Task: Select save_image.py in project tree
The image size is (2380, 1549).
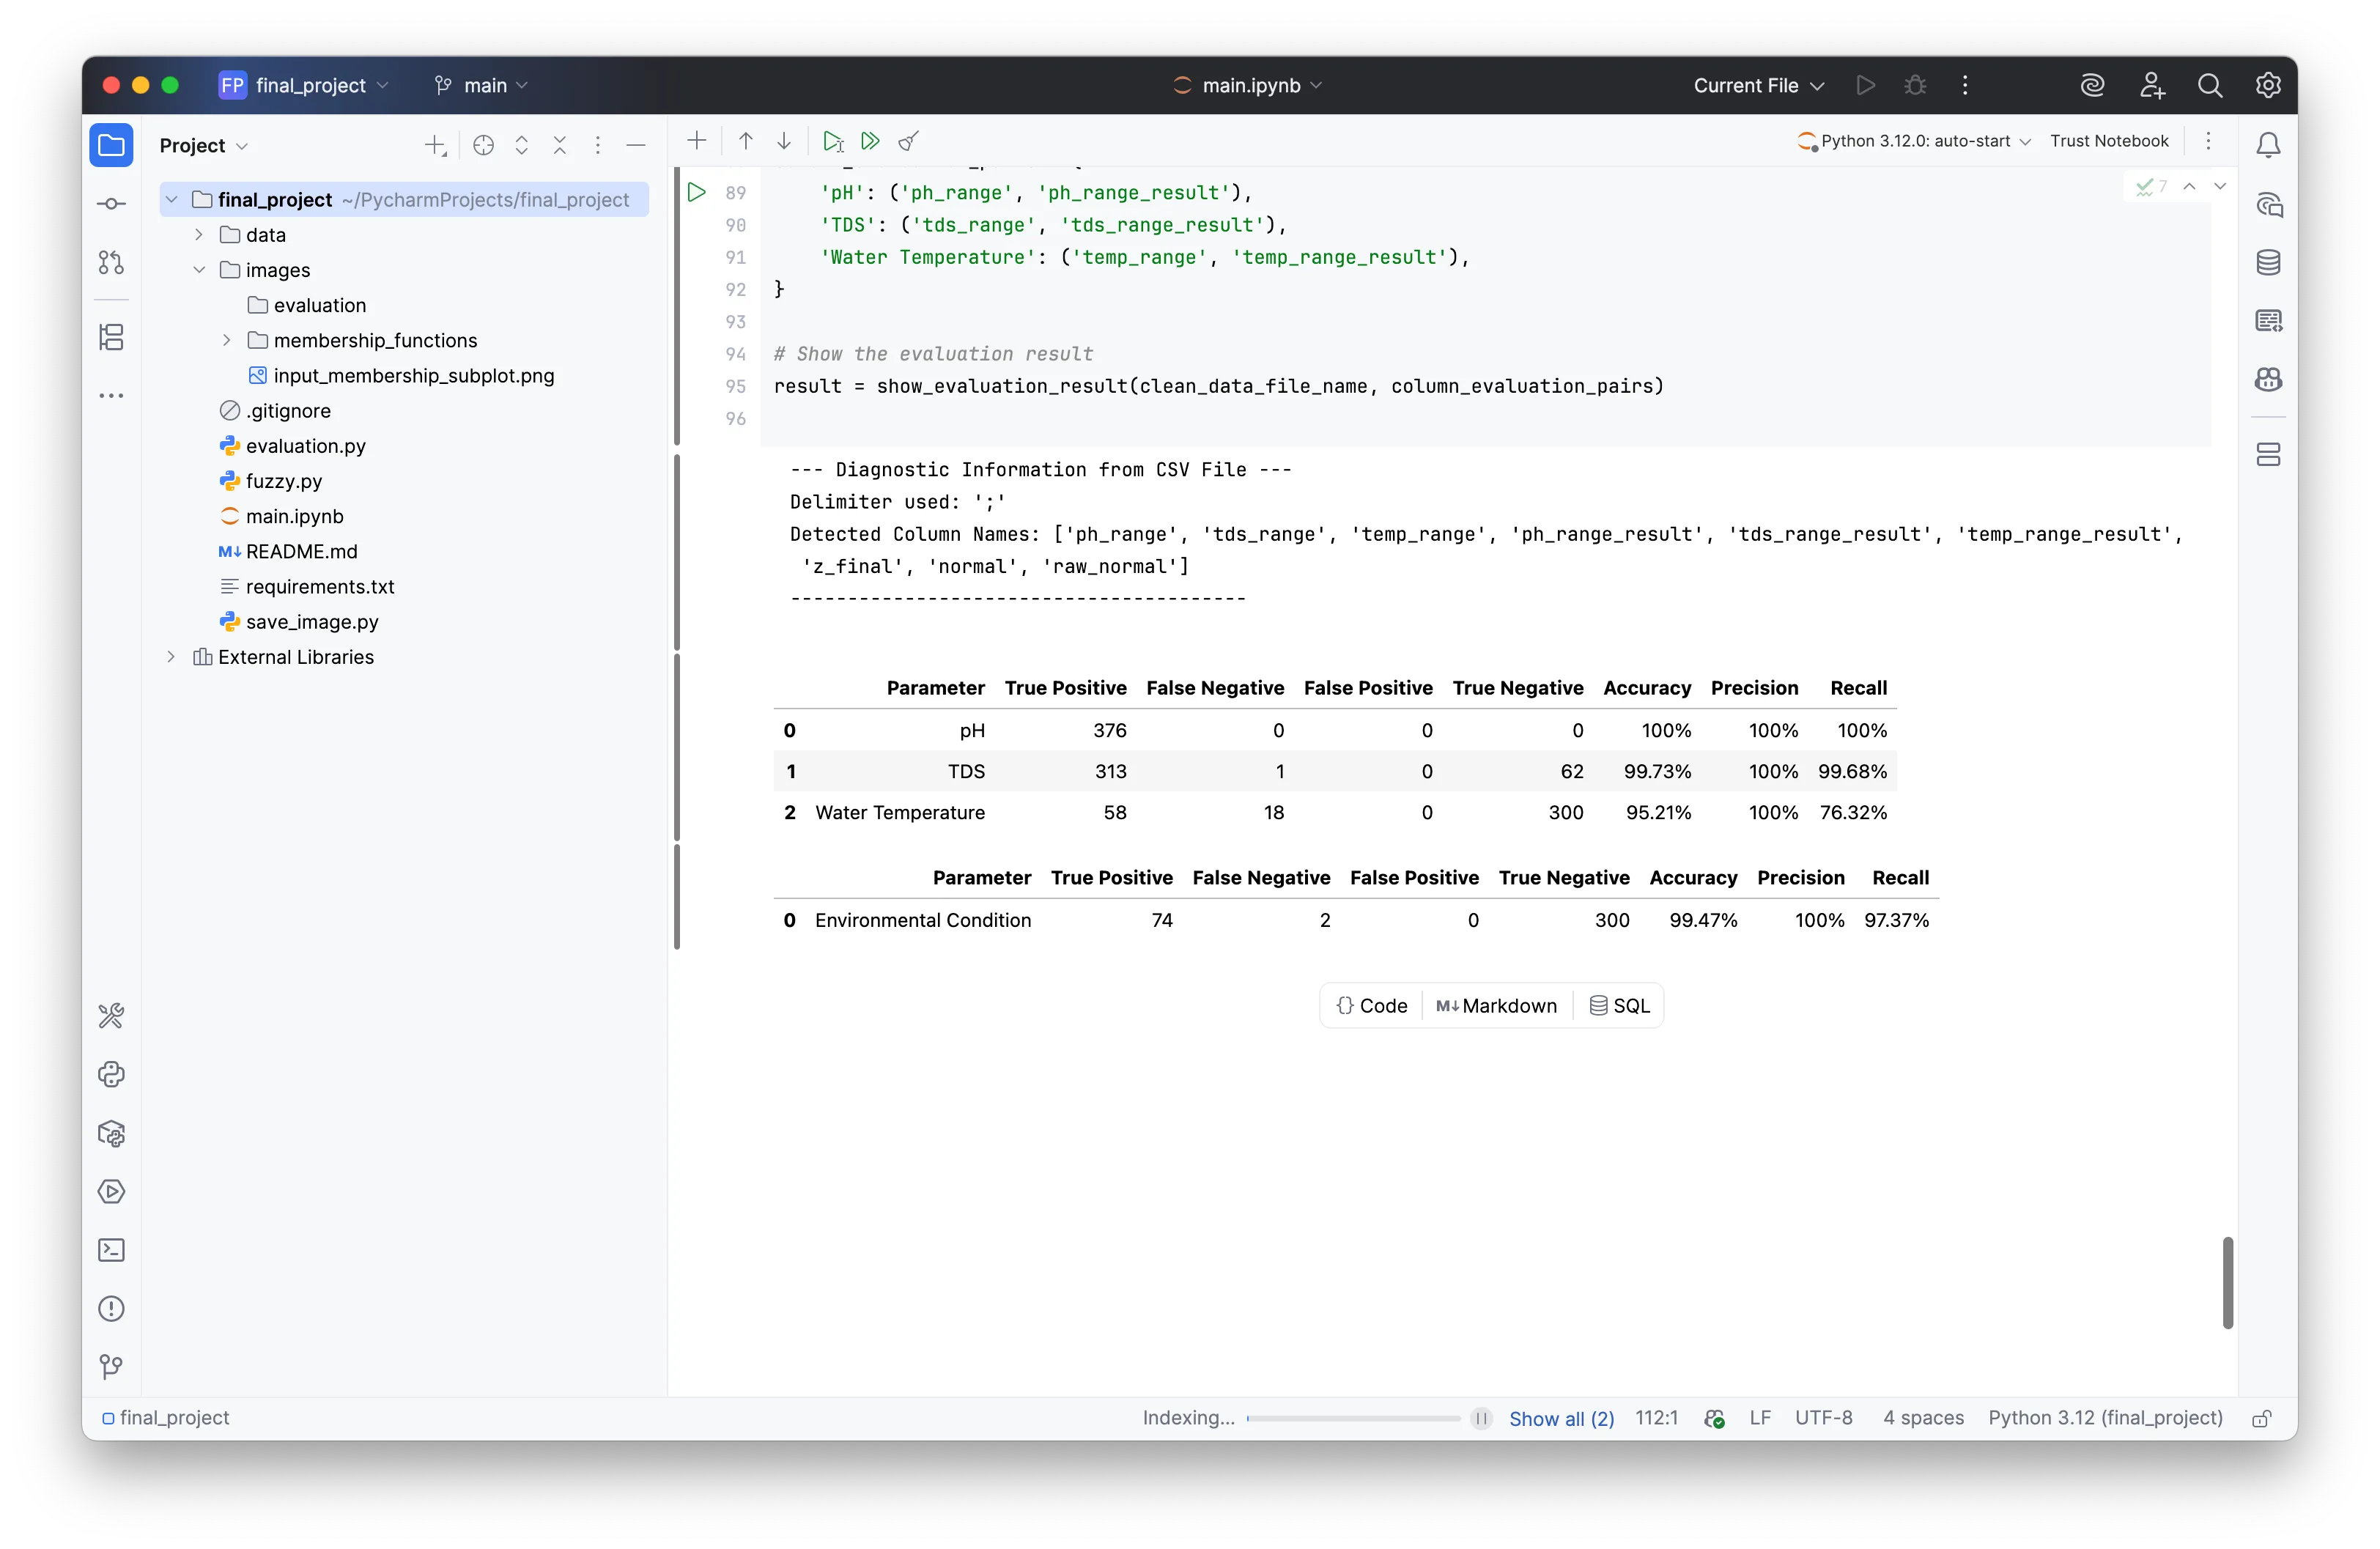Action: coord(311,622)
